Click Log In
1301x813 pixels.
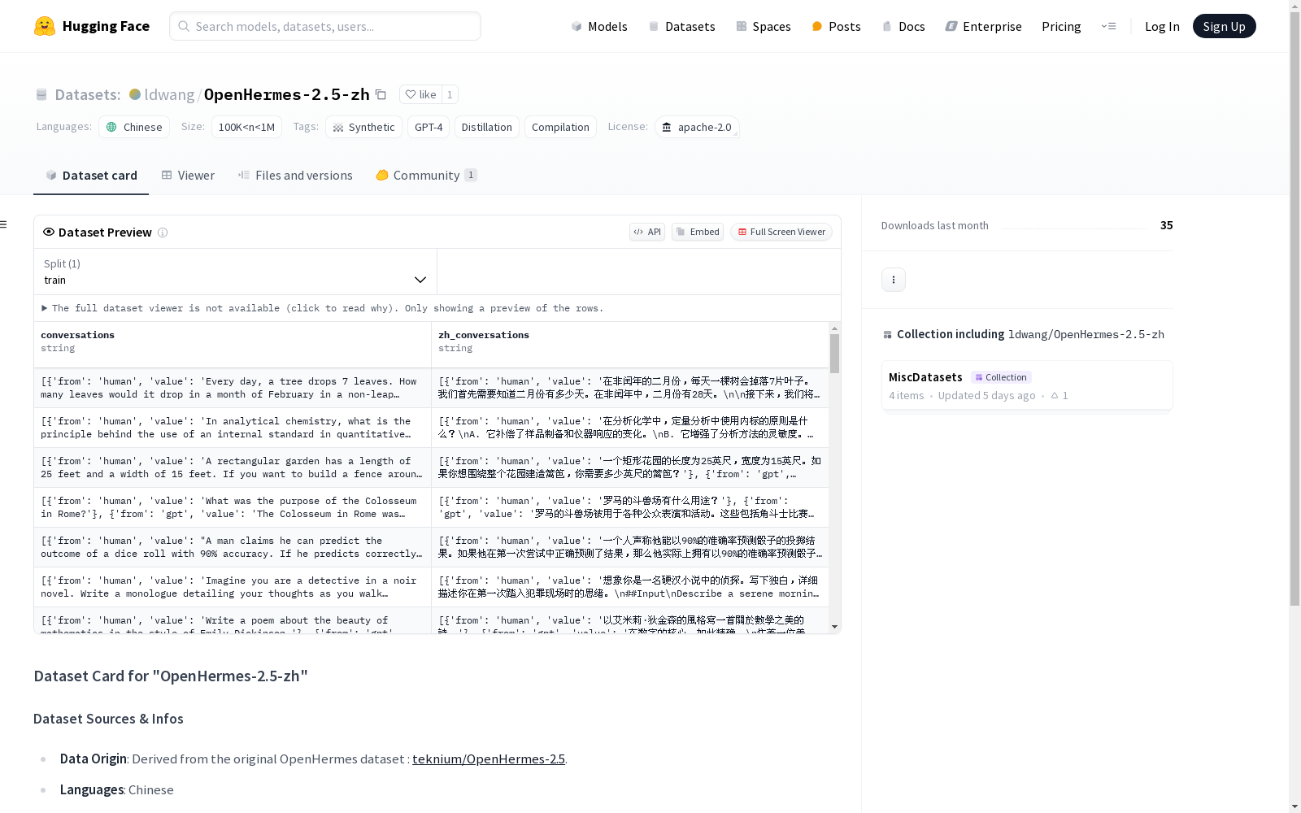pyautogui.click(x=1162, y=26)
